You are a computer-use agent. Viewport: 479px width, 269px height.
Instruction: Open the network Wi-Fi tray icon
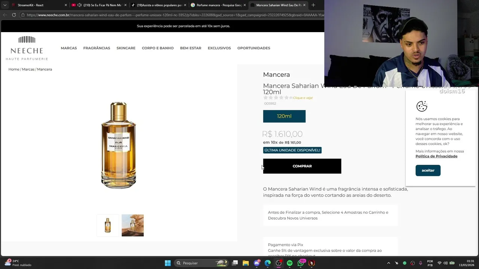(x=439, y=263)
